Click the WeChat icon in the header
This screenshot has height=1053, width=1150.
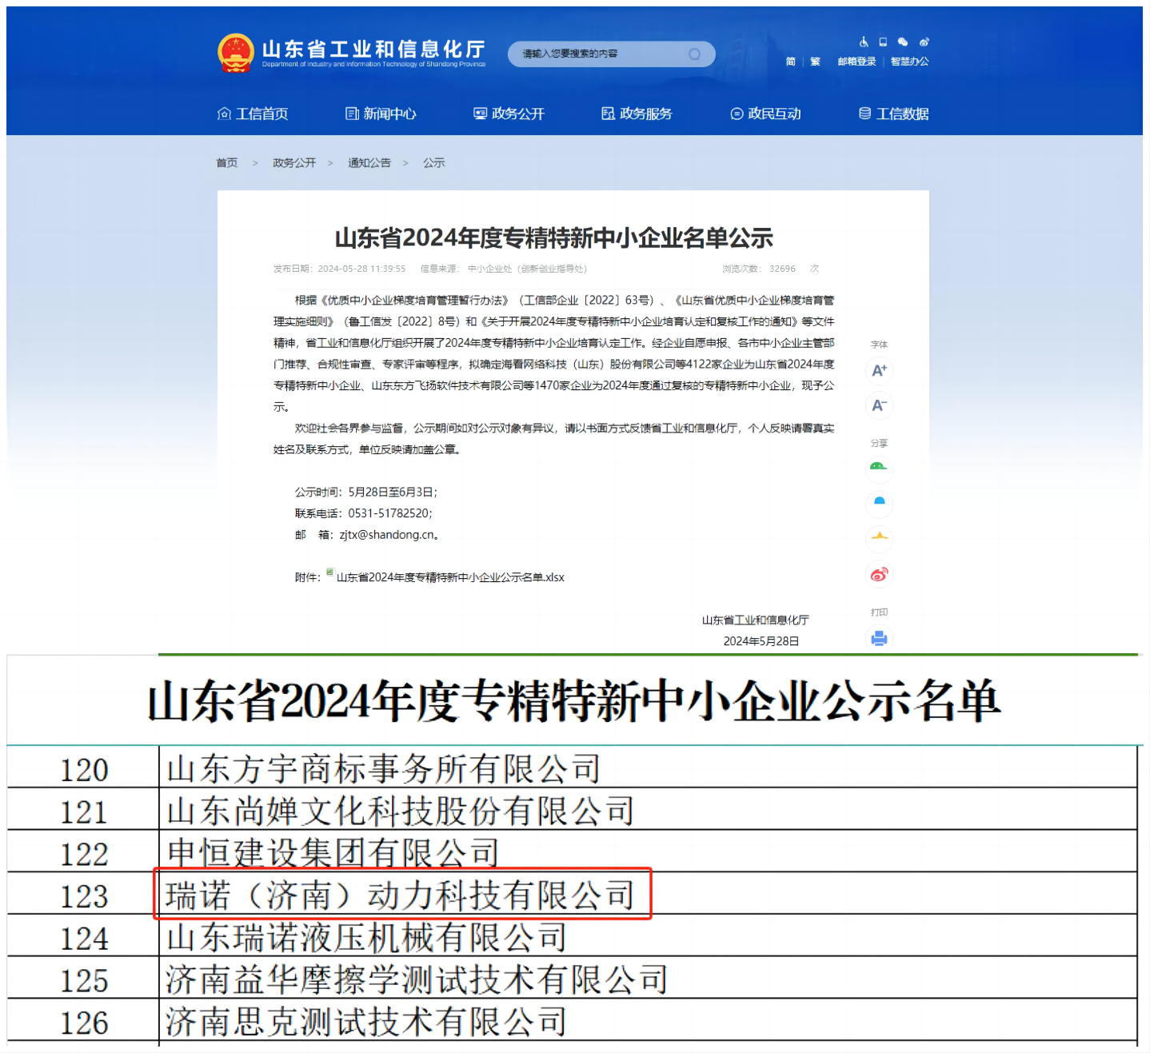[903, 42]
